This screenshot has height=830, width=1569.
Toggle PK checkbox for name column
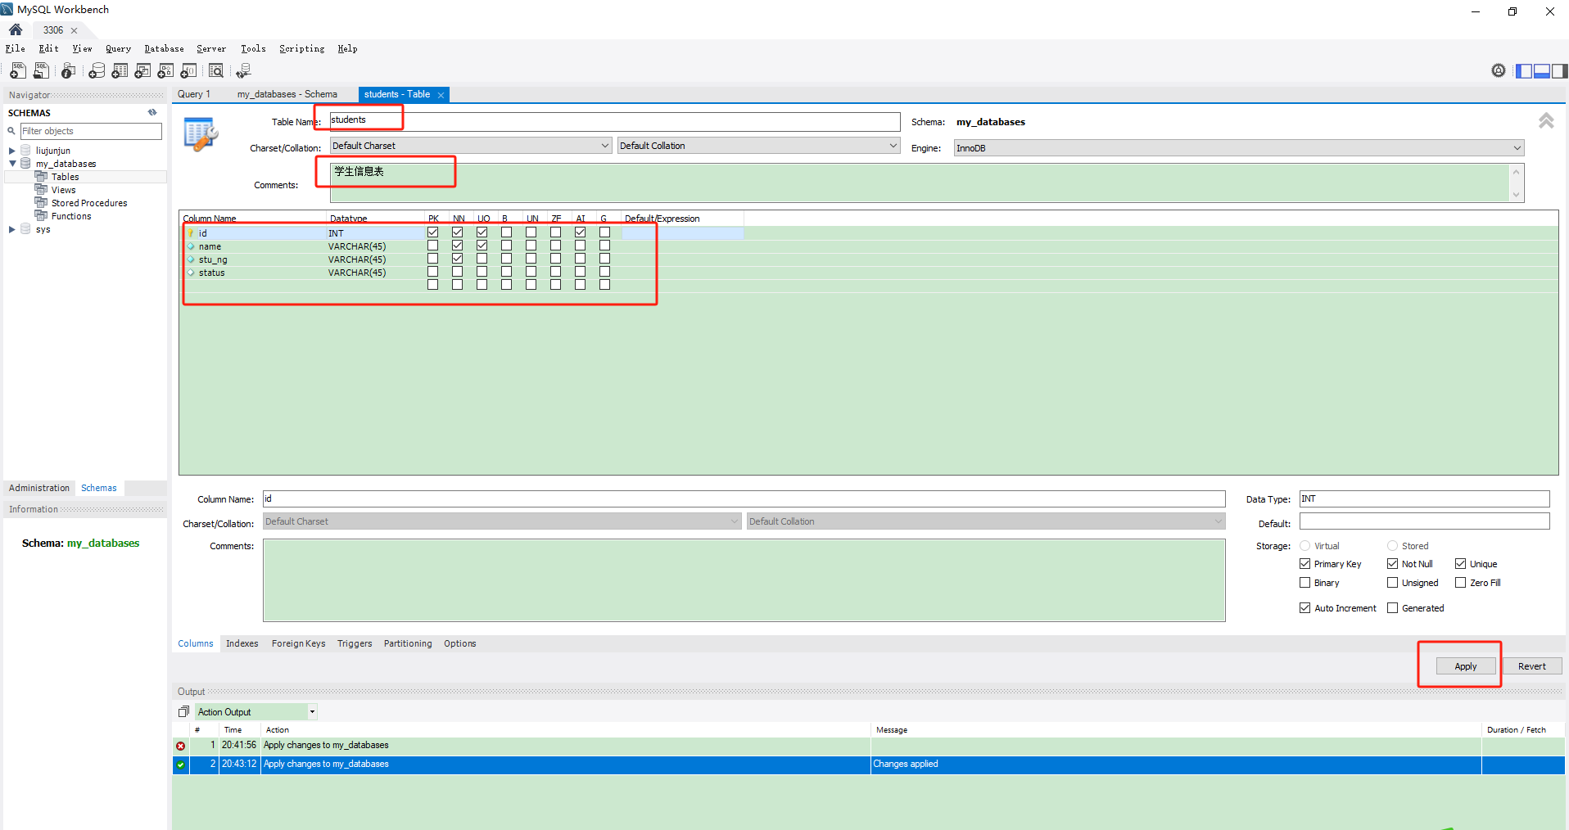coord(433,246)
